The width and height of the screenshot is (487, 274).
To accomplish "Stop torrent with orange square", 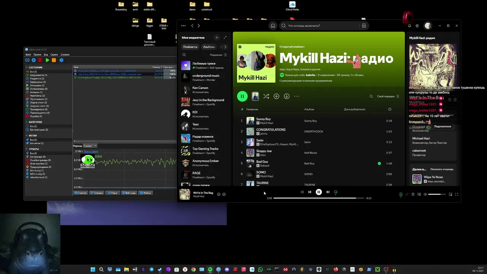I will point(54,60).
